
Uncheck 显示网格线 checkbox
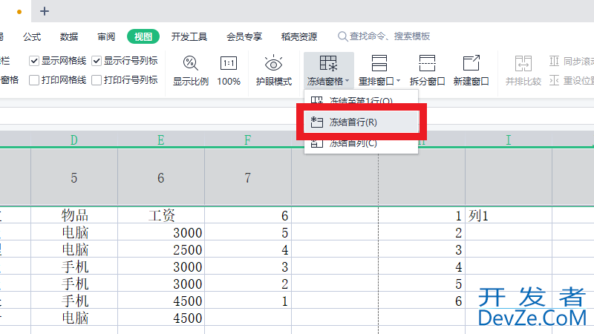[34, 61]
